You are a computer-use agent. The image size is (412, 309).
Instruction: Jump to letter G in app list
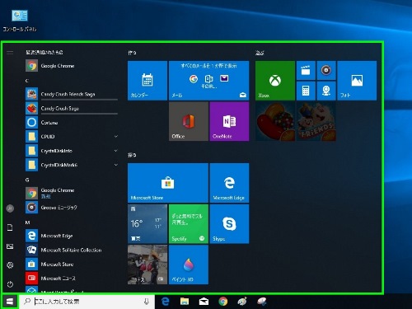coord(27,180)
